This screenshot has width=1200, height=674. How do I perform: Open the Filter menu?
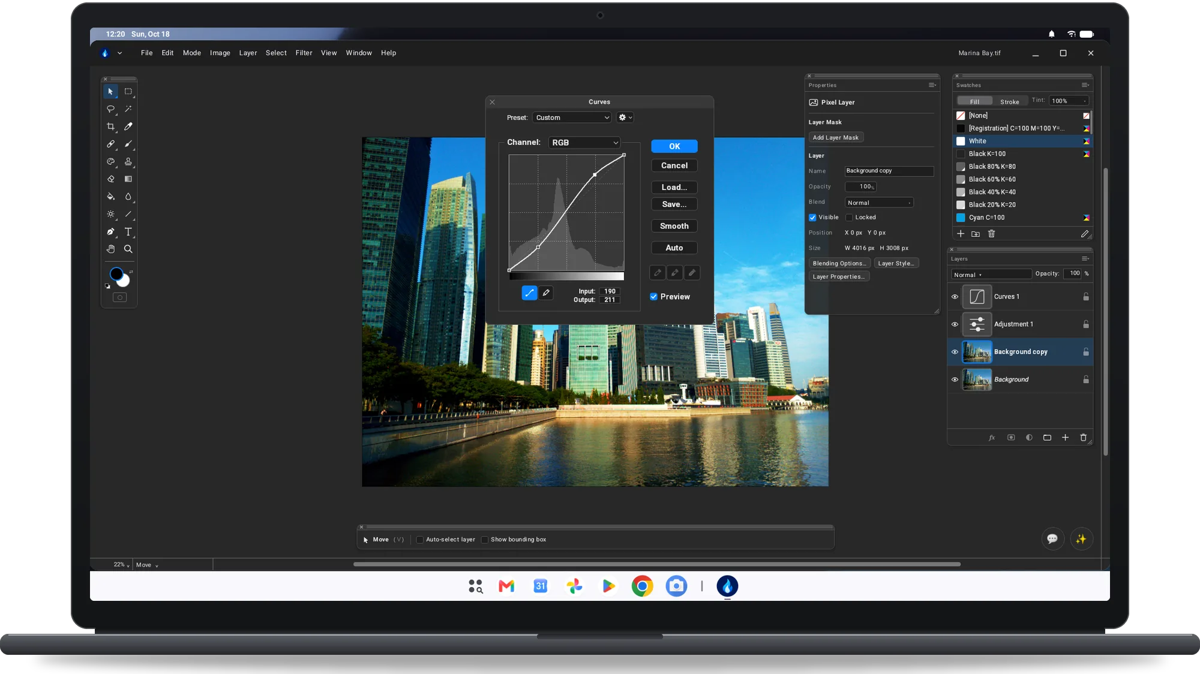tap(304, 53)
